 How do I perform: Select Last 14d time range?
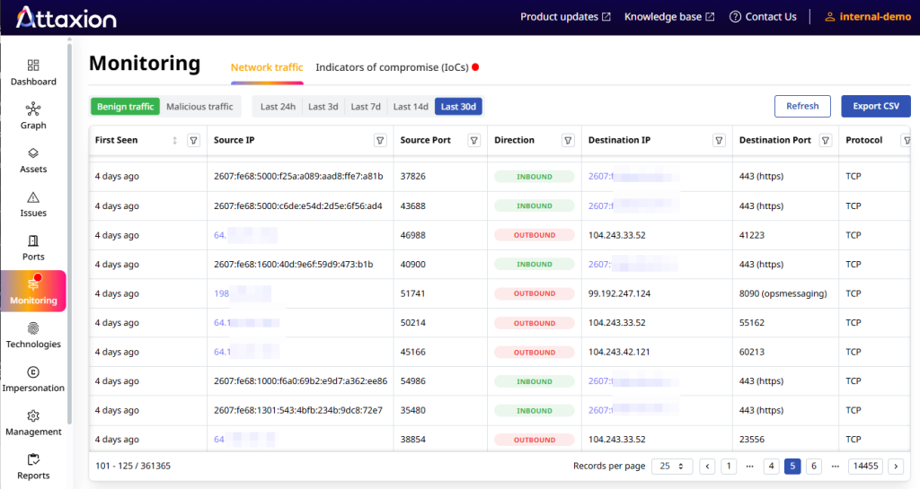point(411,107)
